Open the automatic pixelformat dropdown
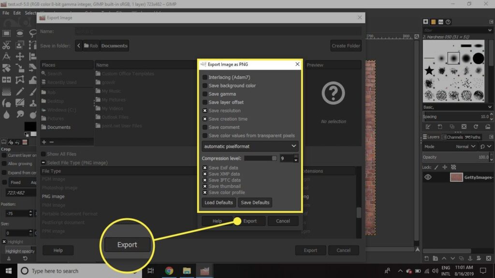Viewport: 495px width, 278px height. pyautogui.click(x=249, y=146)
